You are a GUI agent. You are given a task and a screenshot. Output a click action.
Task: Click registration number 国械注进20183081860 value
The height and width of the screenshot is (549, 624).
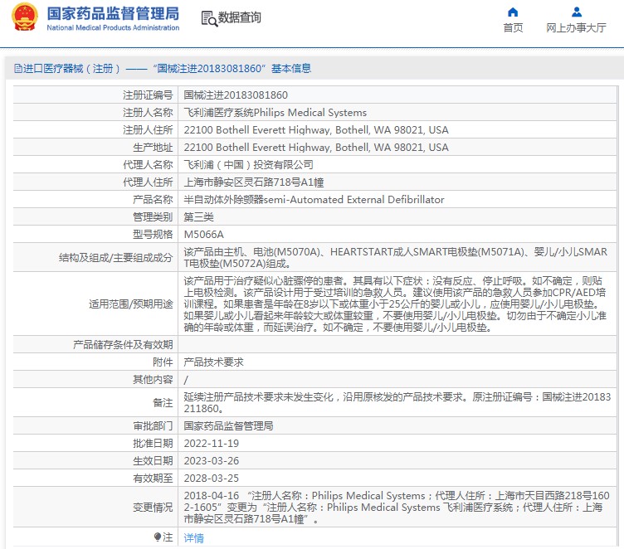coord(236,95)
